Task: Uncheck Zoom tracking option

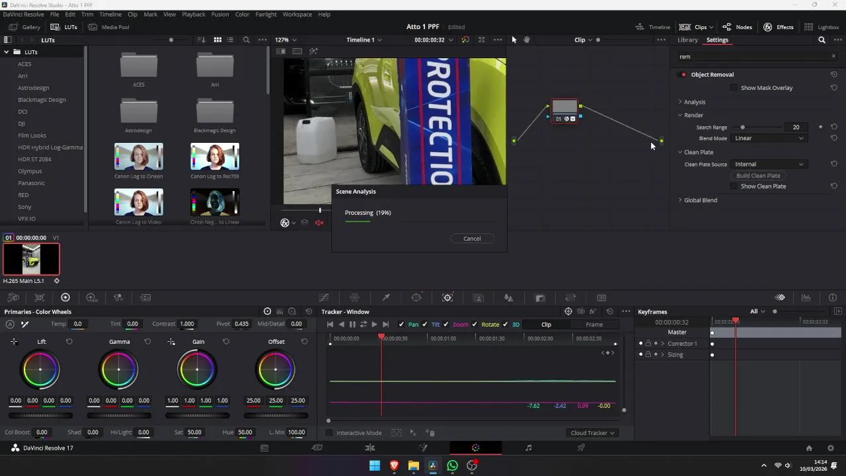Action: [x=445, y=325]
